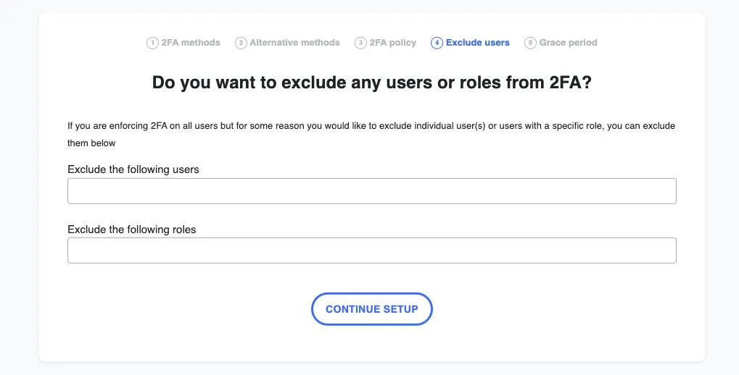Click the Continue Setup button
Viewport: 739px width, 375px height.
coord(372,309)
